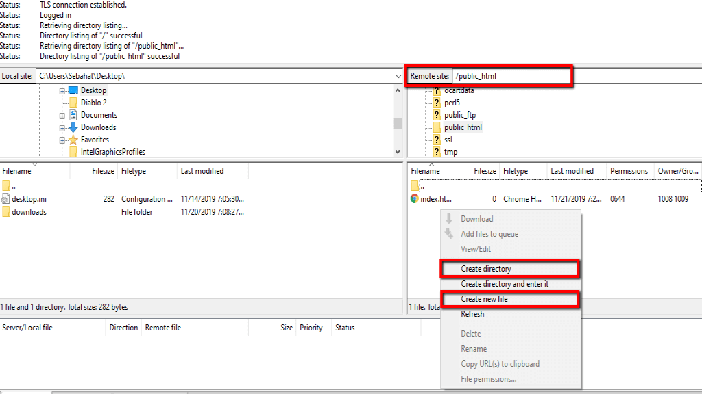Select IntelGraphicsProfiles in local tree
Viewport: 702px width, 394px height.
(113, 152)
